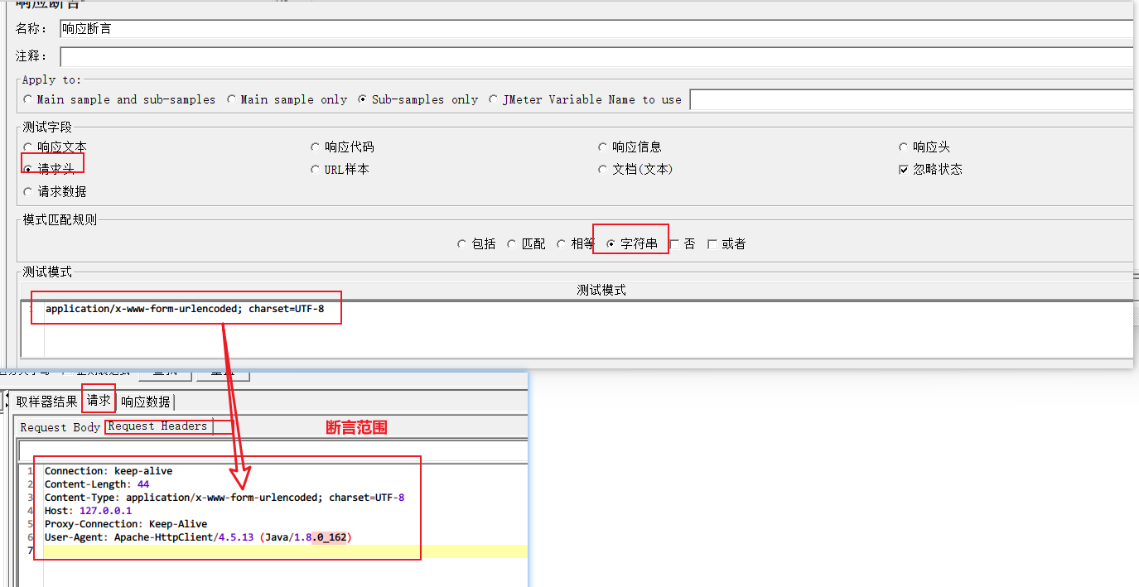The image size is (1139, 587).
Task: Switch to the 取样器结果 tab
Action: [x=47, y=402]
